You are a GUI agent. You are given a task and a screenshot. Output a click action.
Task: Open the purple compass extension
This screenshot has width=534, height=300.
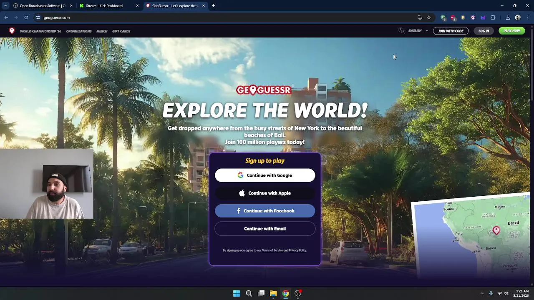click(x=473, y=17)
